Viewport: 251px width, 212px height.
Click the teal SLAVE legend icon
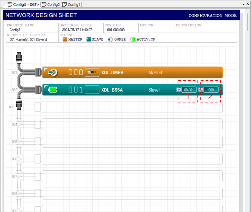point(89,40)
